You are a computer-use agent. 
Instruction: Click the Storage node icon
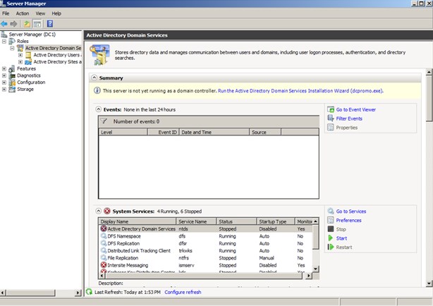tap(12, 90)
